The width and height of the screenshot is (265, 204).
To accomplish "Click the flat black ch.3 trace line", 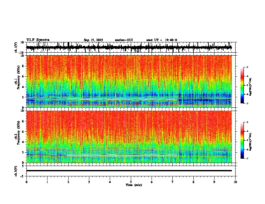I will (x=129, y=171).
